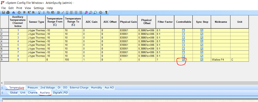
Task: Switch to the Aux AO tab
Action: pos(109,87)
